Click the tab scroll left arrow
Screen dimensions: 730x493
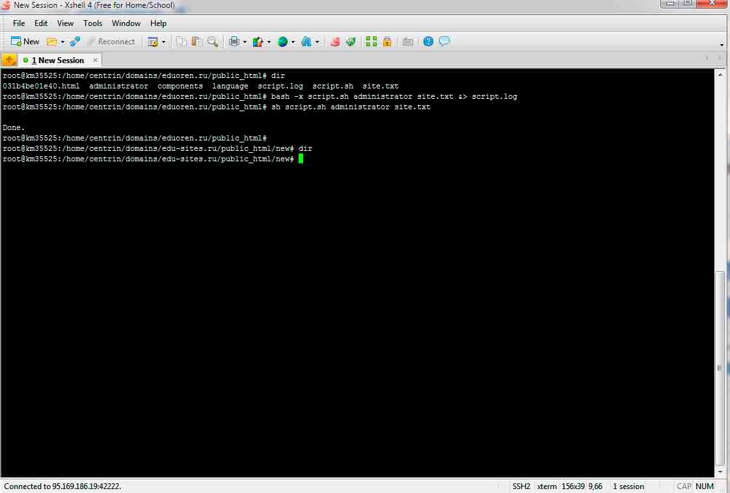tap(707, 58)
